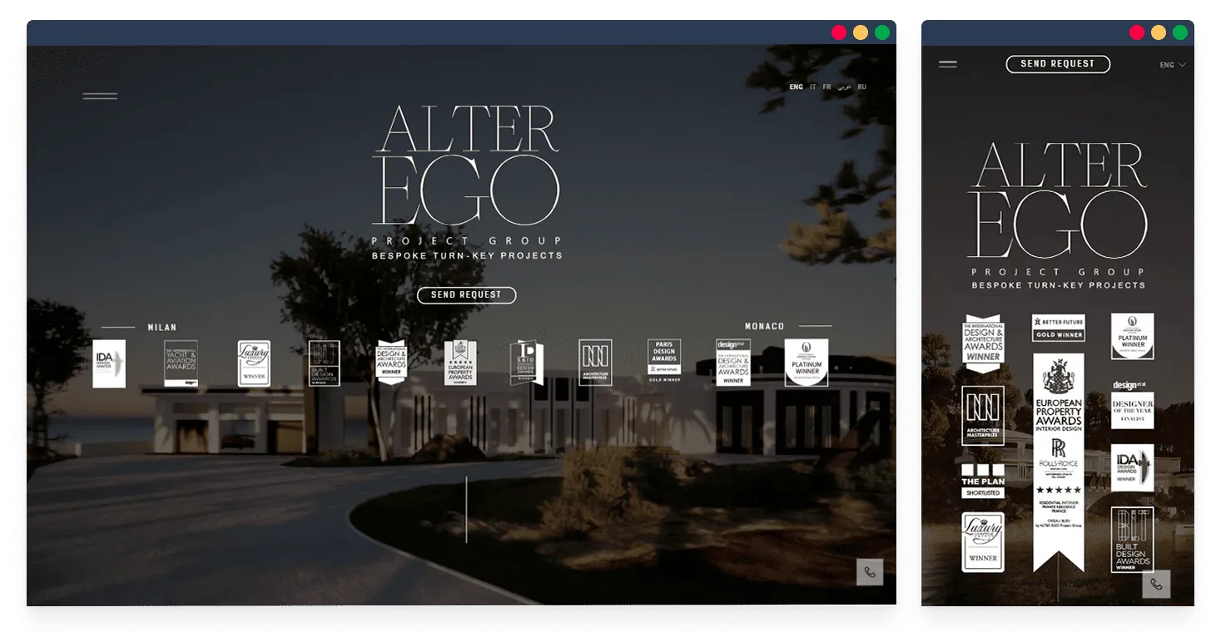Click the IDA Design Awards badge on desktop
The image size is (1221, 632).
[109, 363]
